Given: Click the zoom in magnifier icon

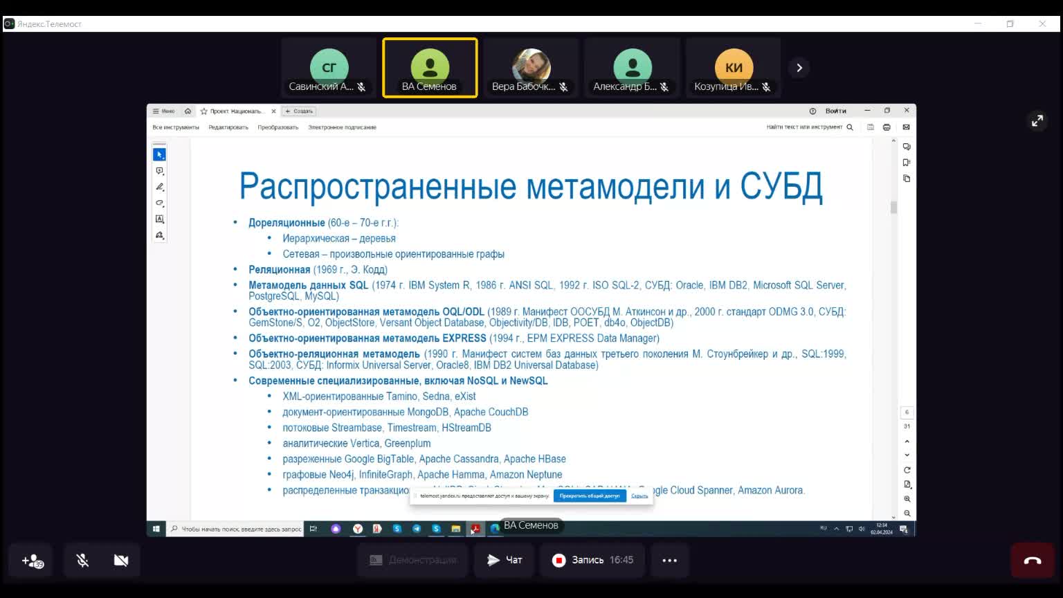Looking at the screenshot, I should (907, 499).
